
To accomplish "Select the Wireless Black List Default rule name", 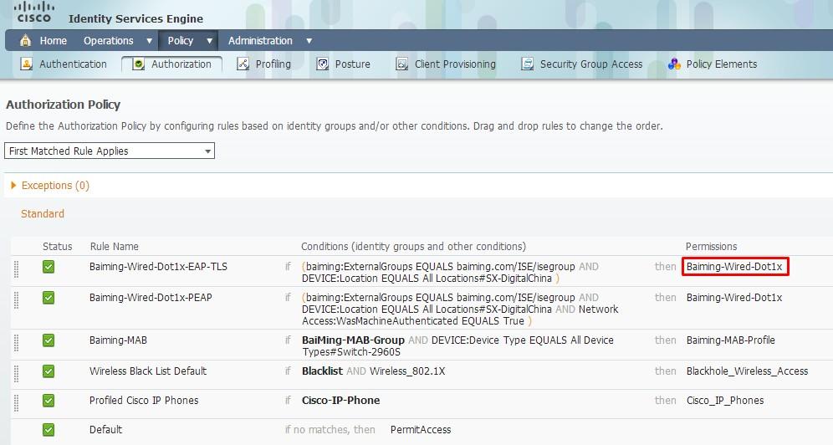I will [148, 371].
